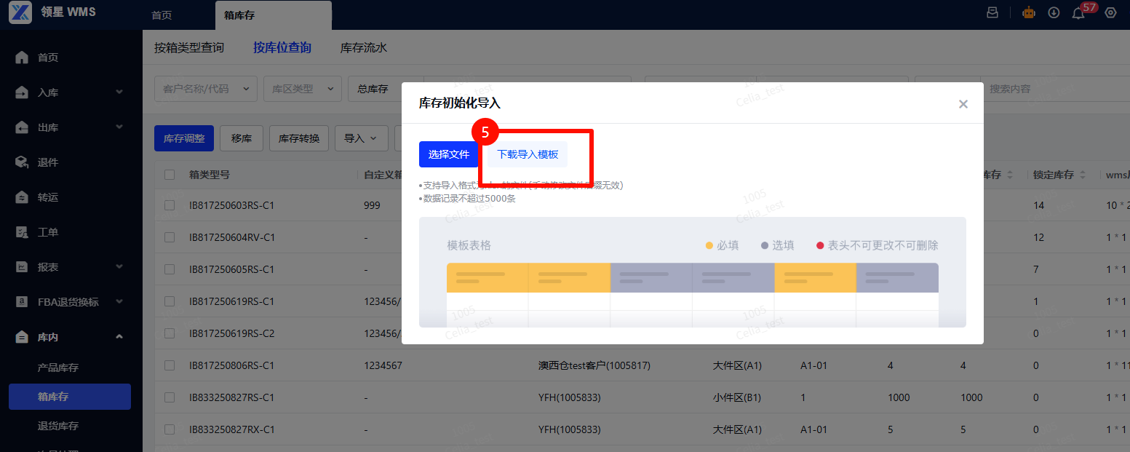Click the 库存转换 button
Viewport: 1130px width, 452px height.
pyautogui.click(x=299, y=138)
